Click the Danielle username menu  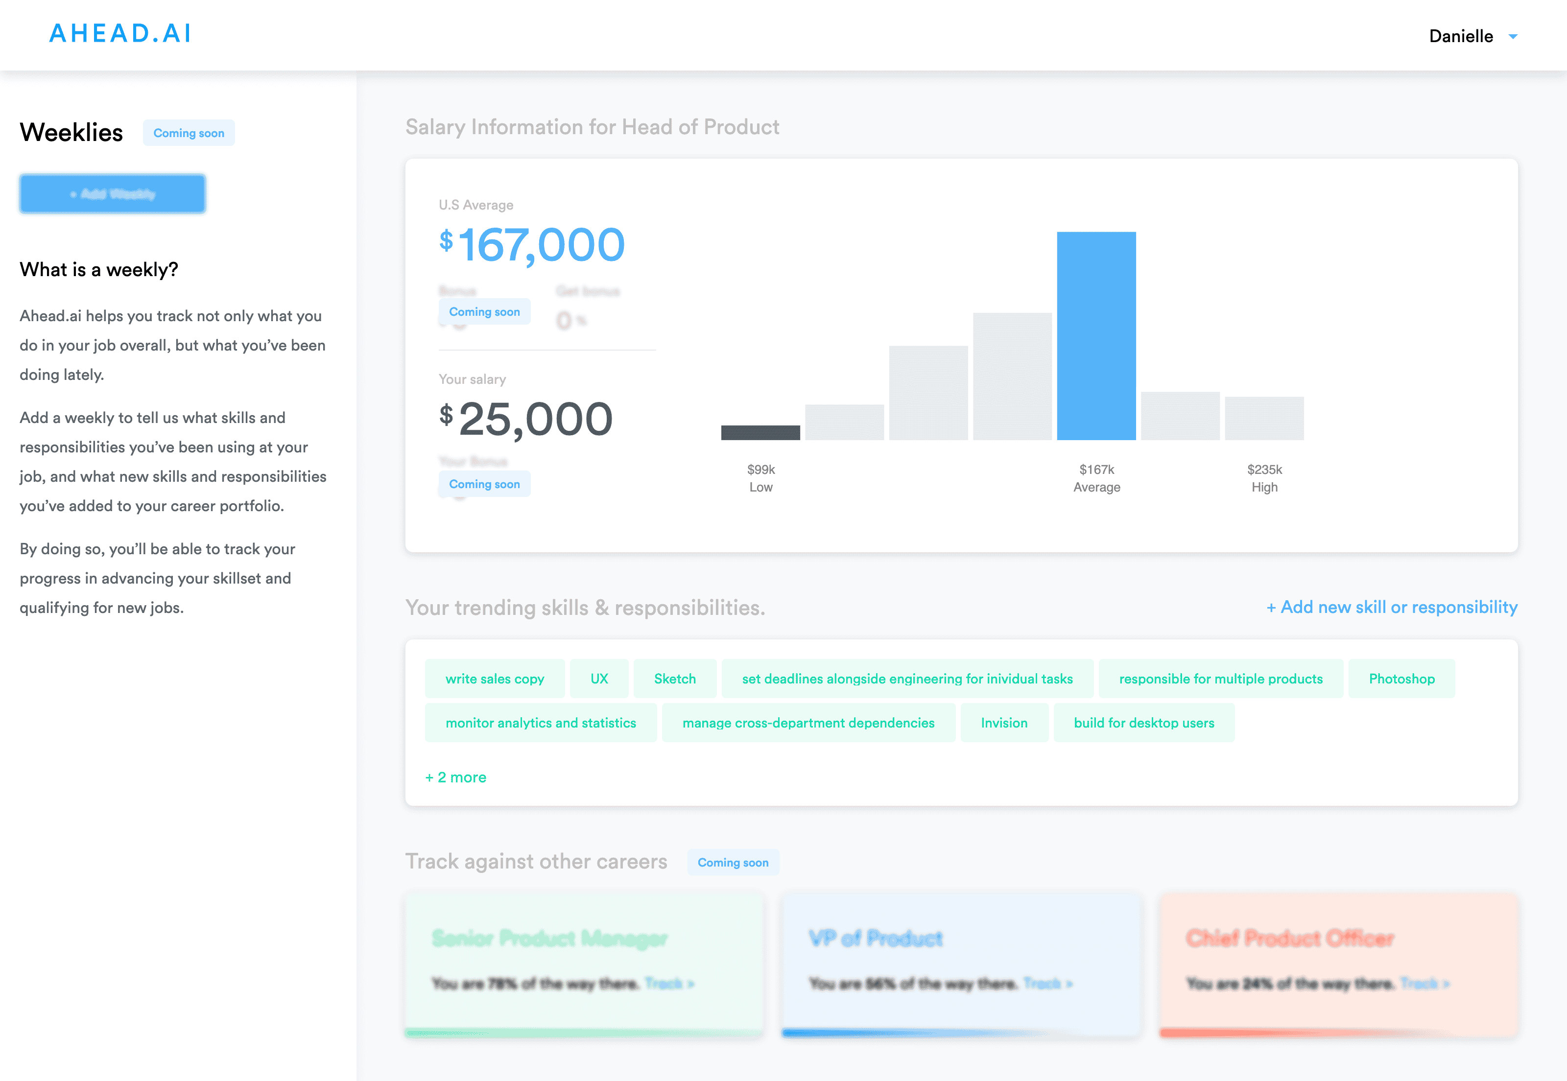click(x=1461, y=37)
